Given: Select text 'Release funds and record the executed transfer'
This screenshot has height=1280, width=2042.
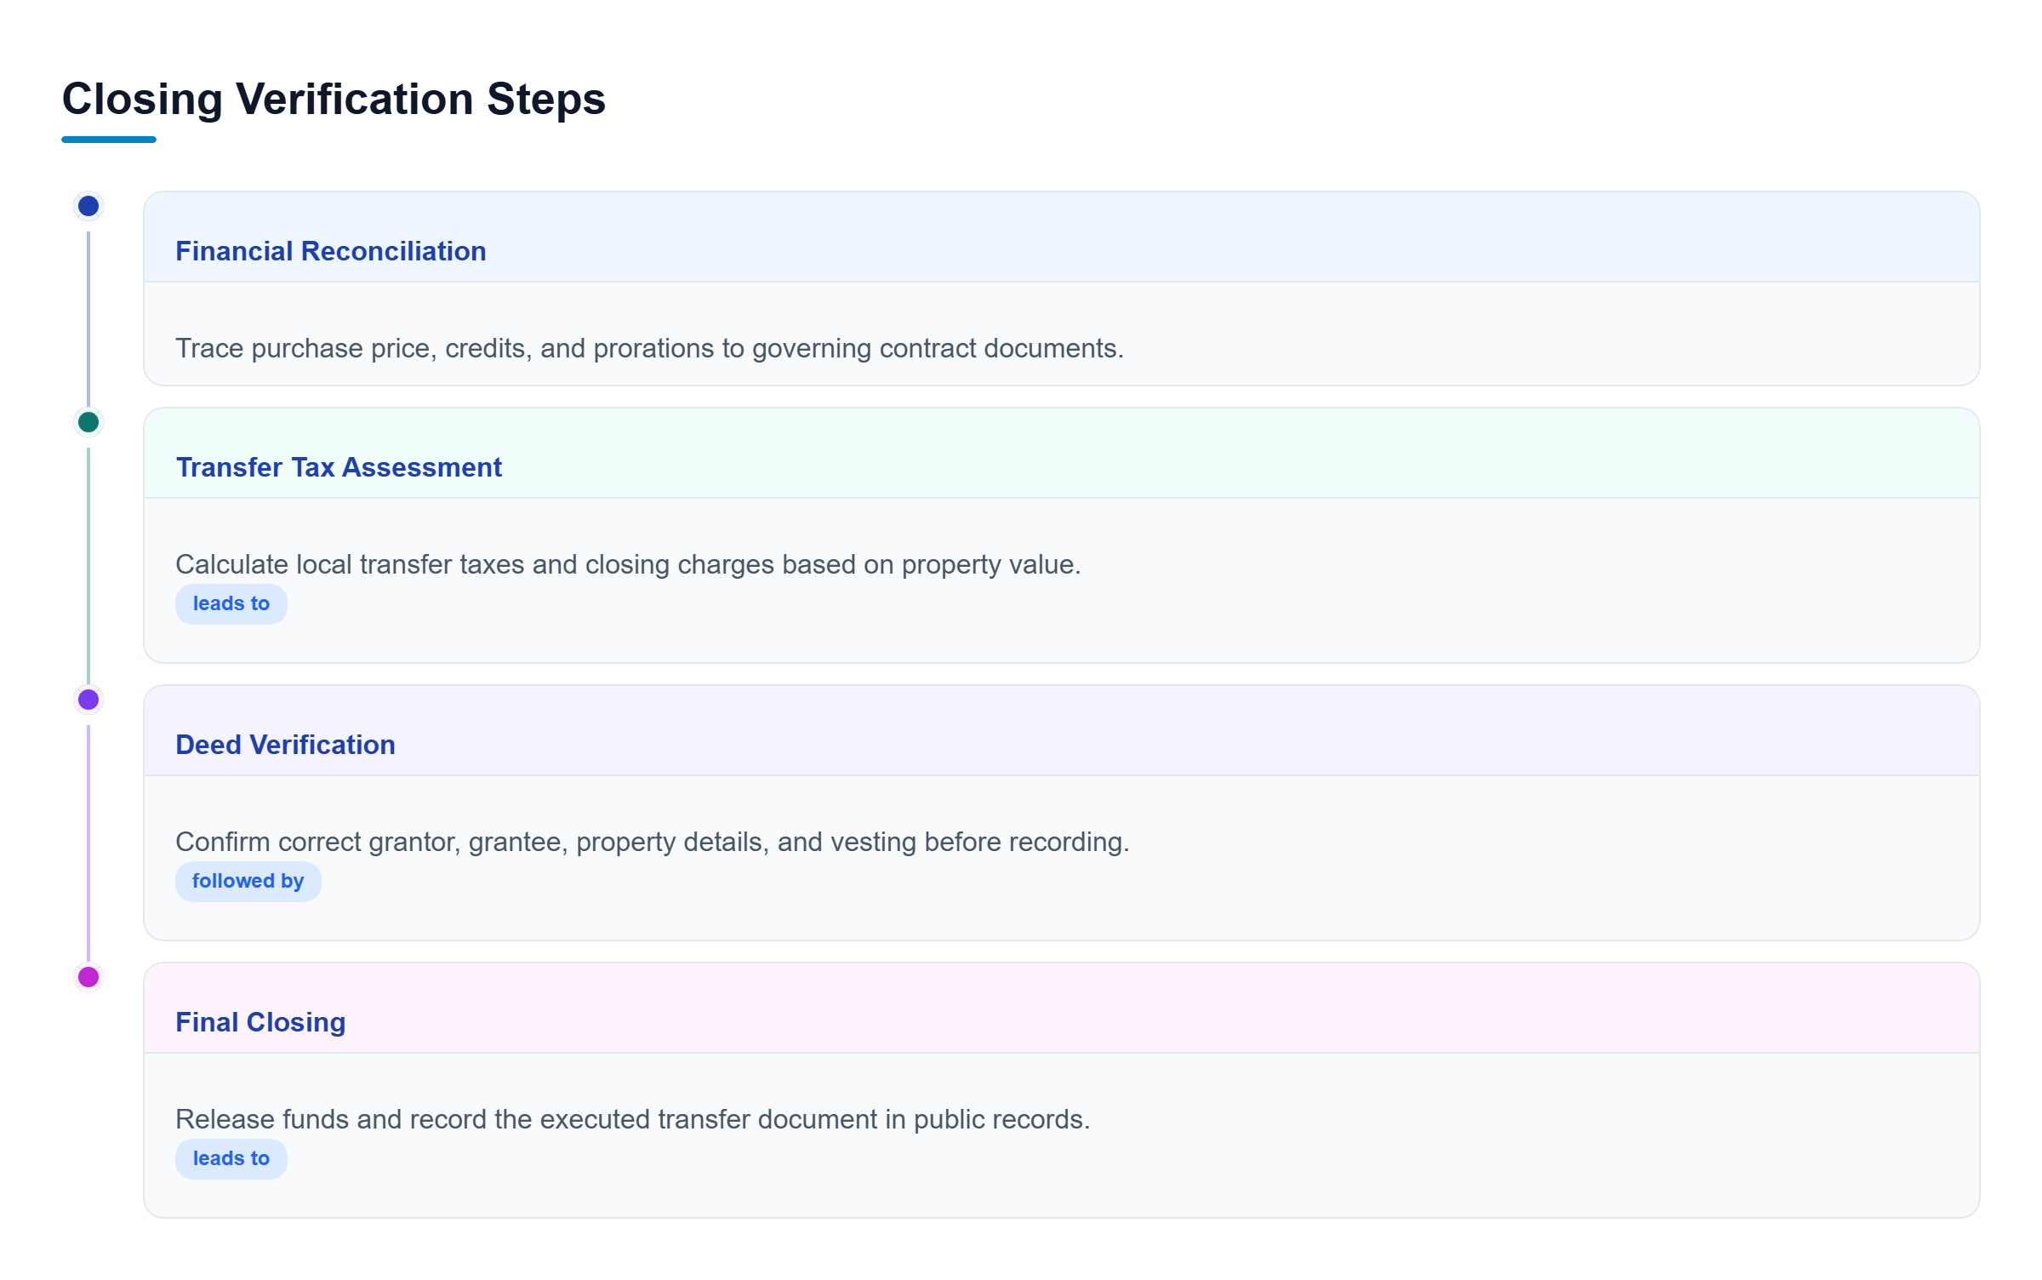Looking at the screenshot, I should tap(463, 1119).
